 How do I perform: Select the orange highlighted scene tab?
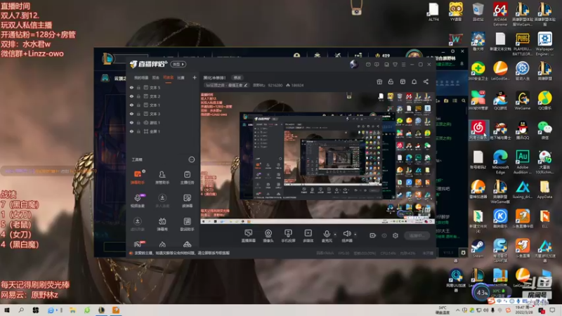click(169, 77)
